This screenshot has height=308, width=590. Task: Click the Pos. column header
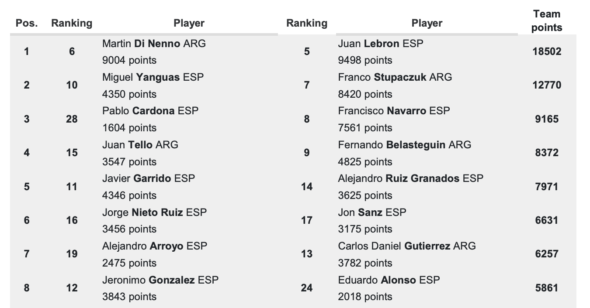[27, 23]
